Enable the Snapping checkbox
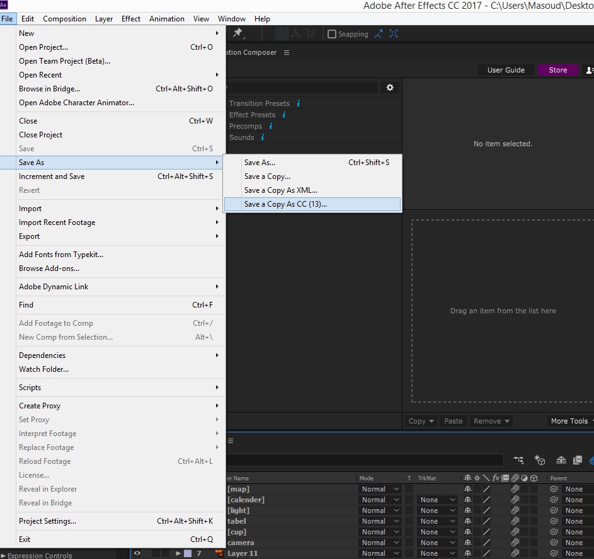This screenshot has height=559, width=594. tap(332, 34)
